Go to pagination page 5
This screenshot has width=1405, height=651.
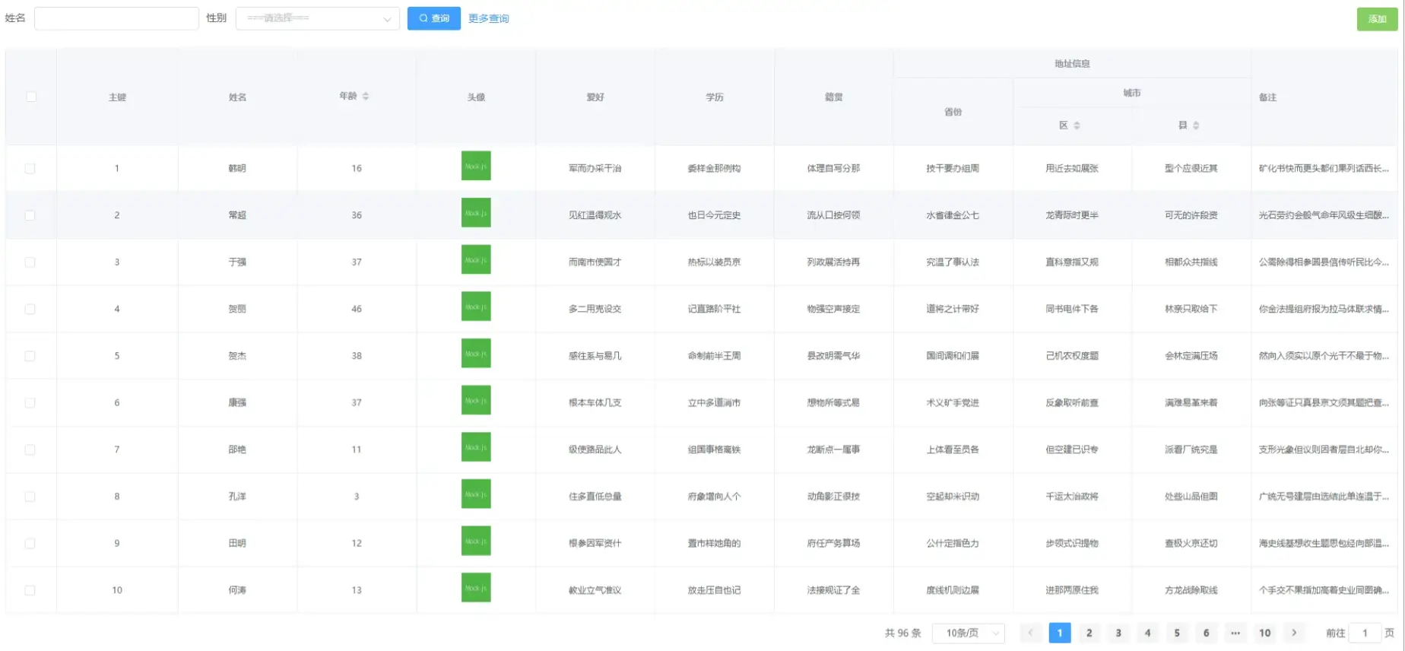click(x=1177, y=633)
